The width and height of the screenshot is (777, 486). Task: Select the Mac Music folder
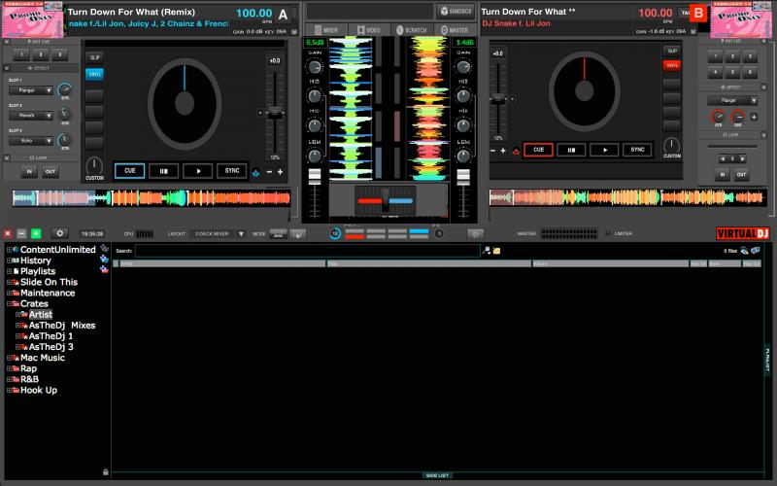click(43, 358)
